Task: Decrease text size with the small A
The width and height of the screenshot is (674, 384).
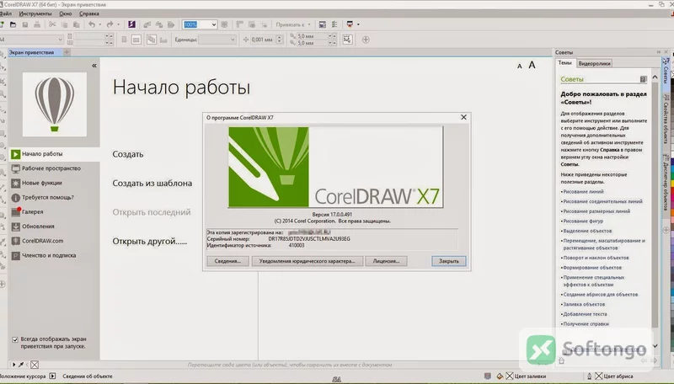Action: point(519,67)
